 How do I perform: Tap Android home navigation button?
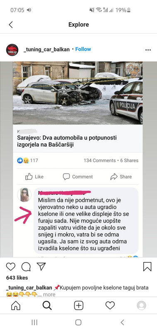(78, 322)
